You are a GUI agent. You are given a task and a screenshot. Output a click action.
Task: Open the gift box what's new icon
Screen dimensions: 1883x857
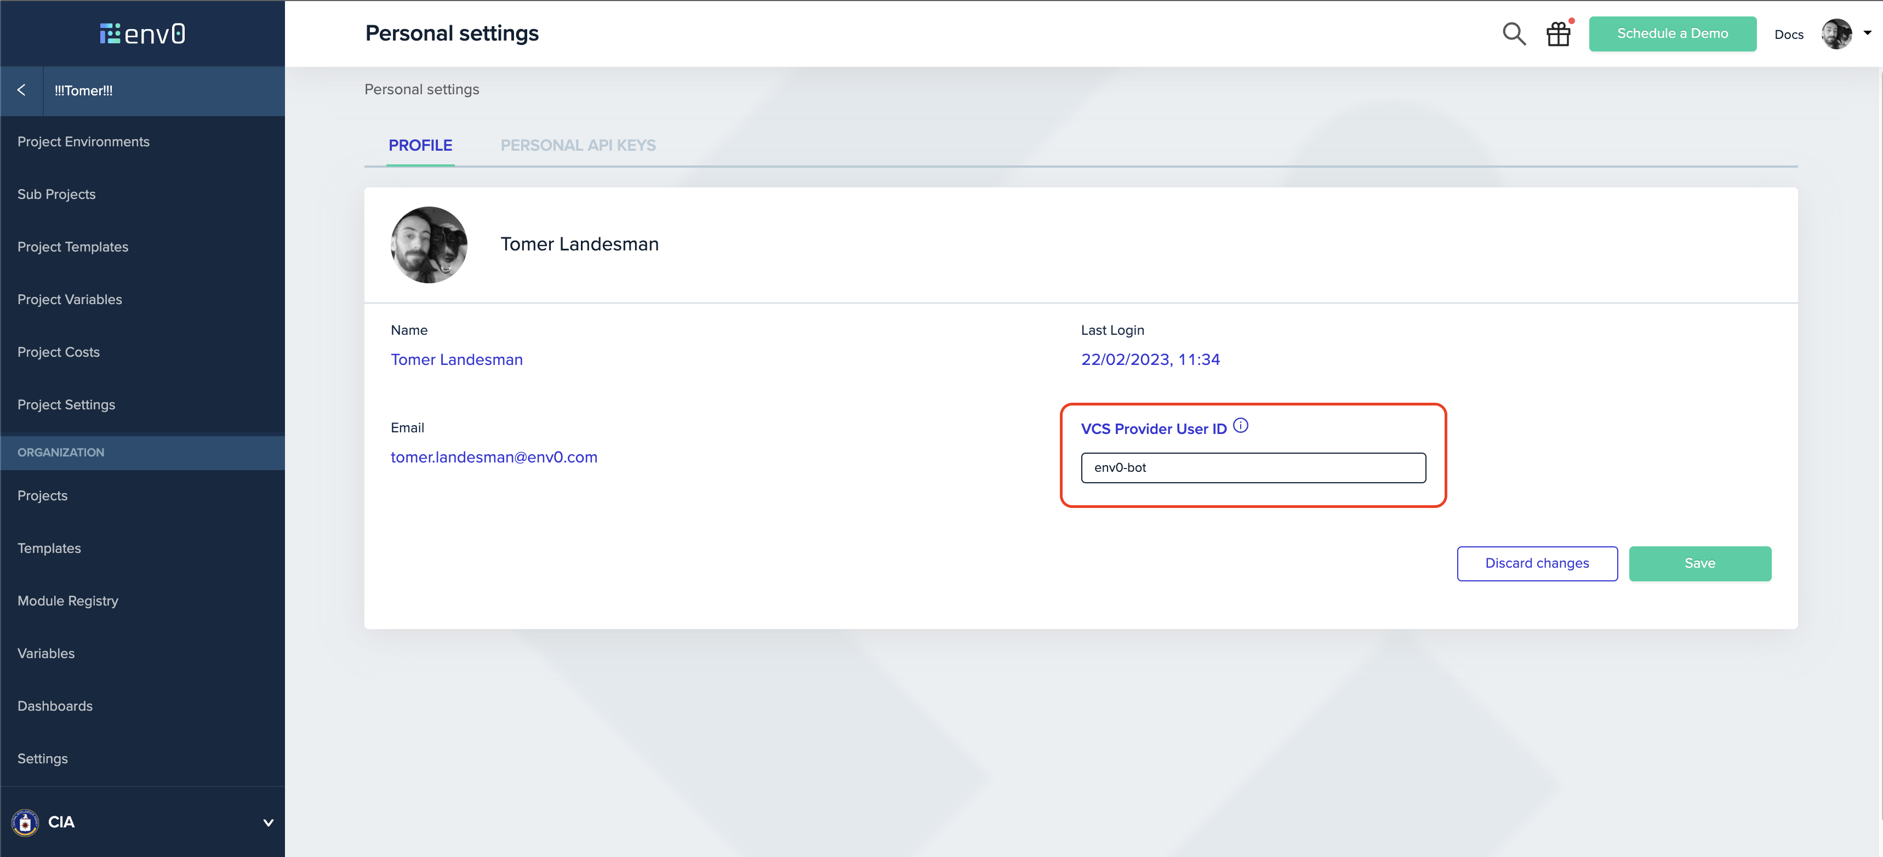coord(1557,33)
